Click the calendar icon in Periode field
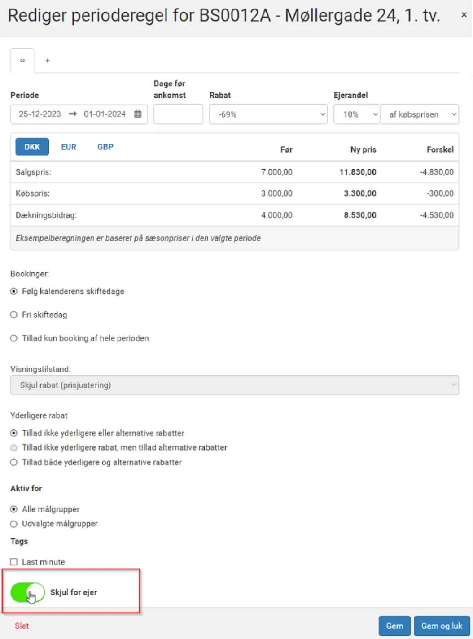The width and height of the screenshot is (473, 639). pyautogui.click(x=138, y=114)
